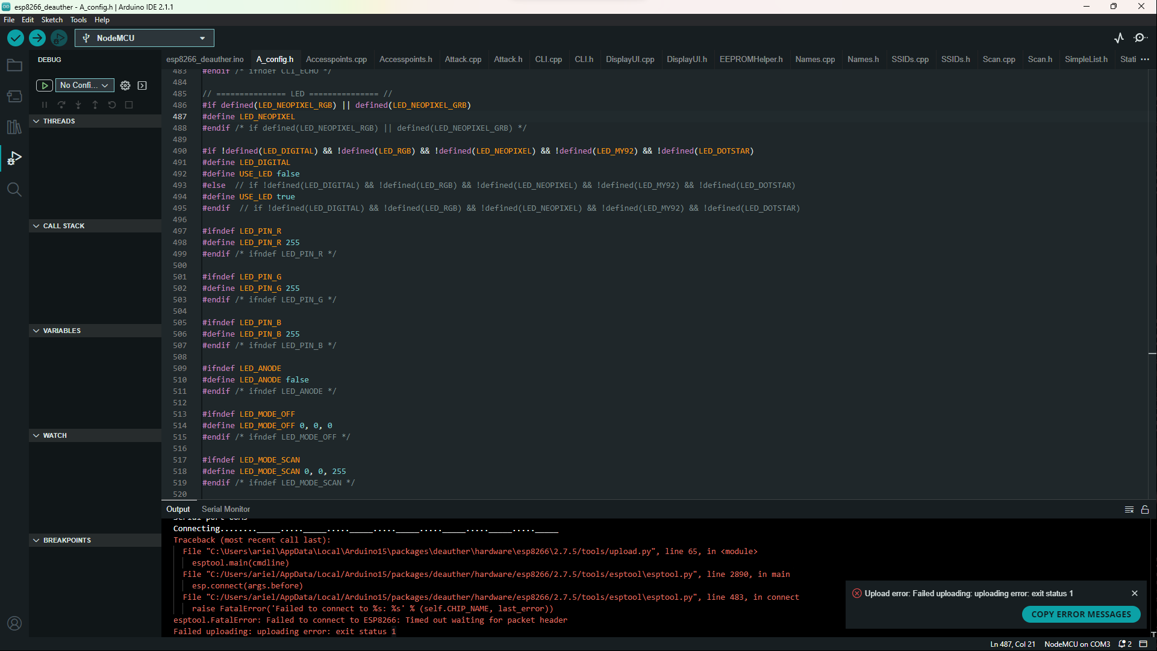1157x651 pixels.
Task: Open the NodeMCU board selector dropdown
Action: pos(144,37)
